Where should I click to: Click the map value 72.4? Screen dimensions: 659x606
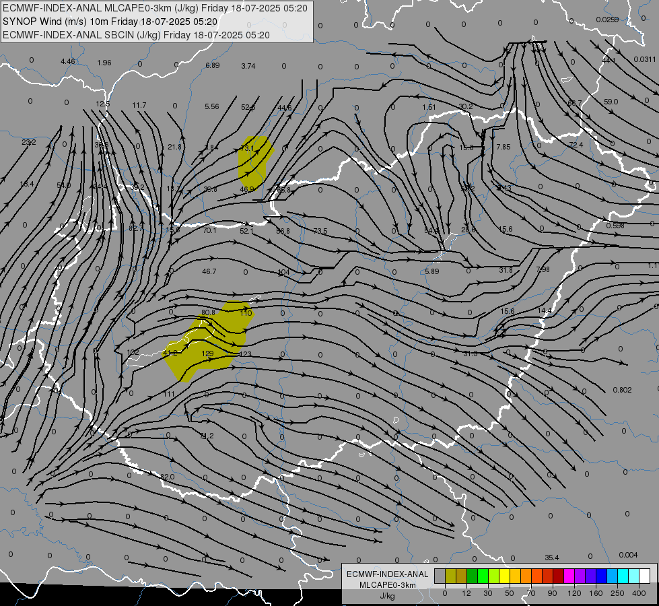pyautogui.click(x=576, y=145)
